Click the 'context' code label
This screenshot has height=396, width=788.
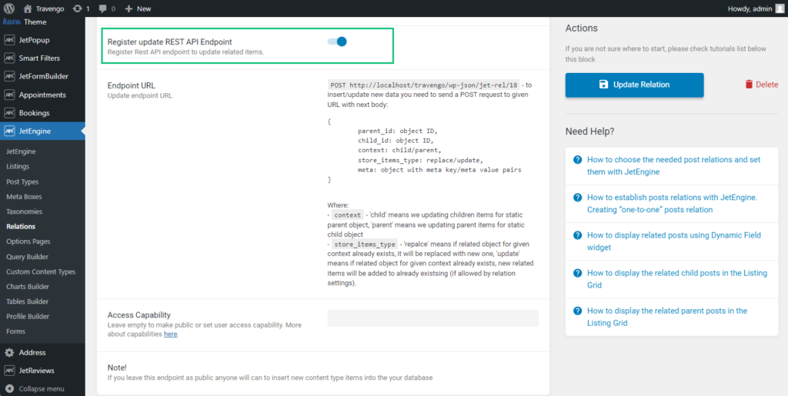click(x=347, y=215)
